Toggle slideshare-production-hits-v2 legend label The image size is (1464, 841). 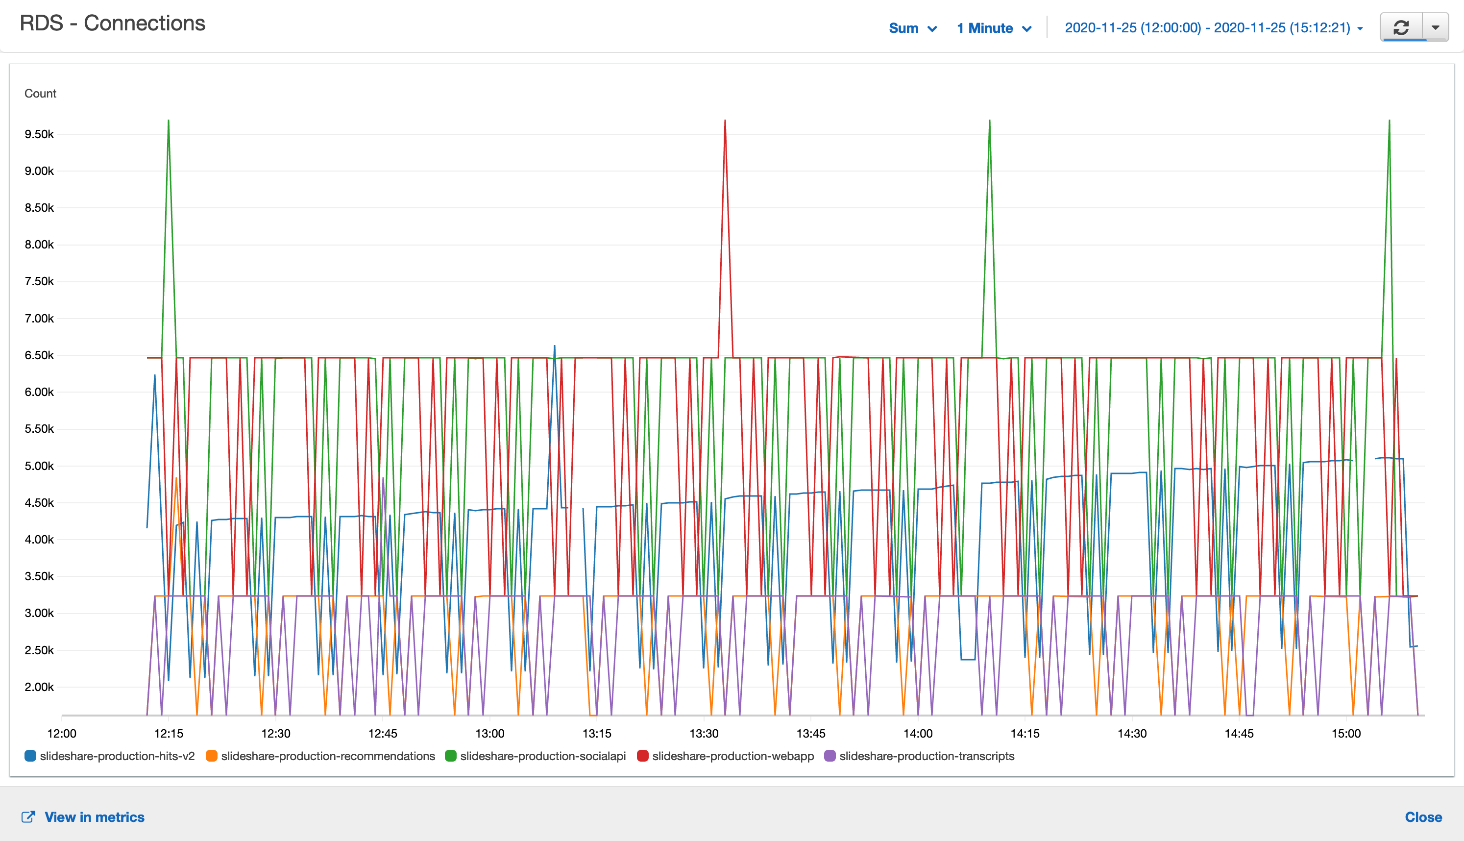(117, 756)
